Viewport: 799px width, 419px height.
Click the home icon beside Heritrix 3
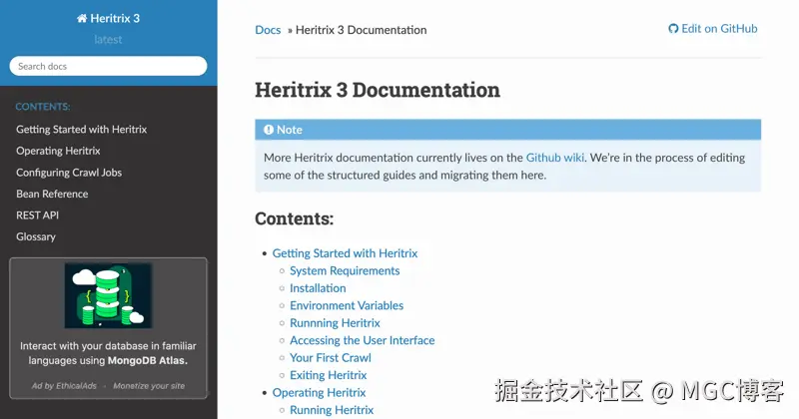tap(82, 19)
